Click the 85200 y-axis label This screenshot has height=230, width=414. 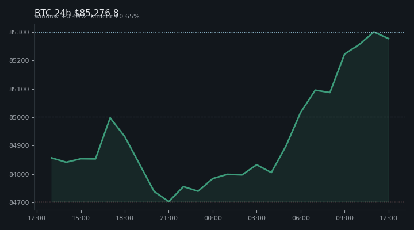tap(19, 61)
